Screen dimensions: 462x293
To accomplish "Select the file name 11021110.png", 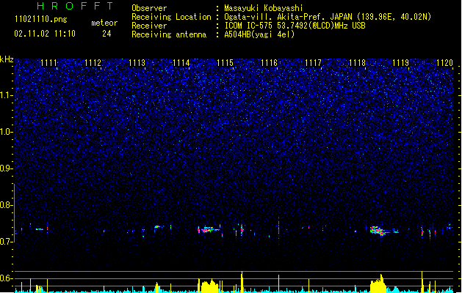I will coord(40,19).
